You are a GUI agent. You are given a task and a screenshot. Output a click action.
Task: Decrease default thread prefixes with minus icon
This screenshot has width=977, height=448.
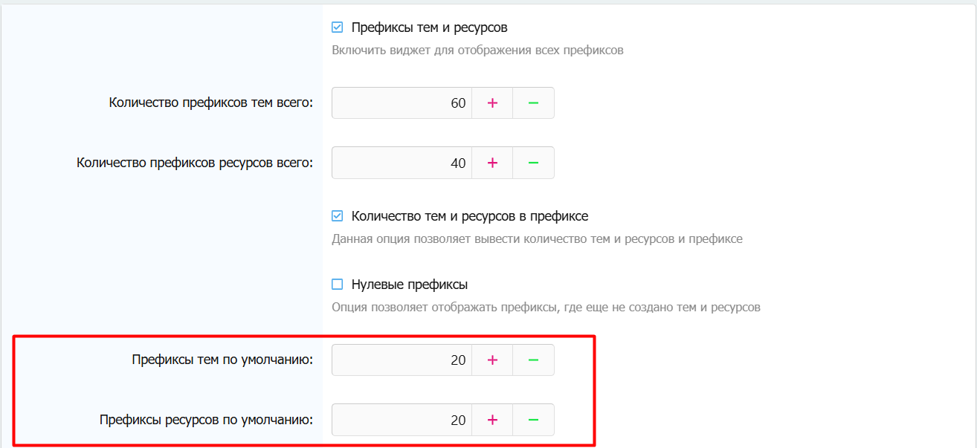533,360
